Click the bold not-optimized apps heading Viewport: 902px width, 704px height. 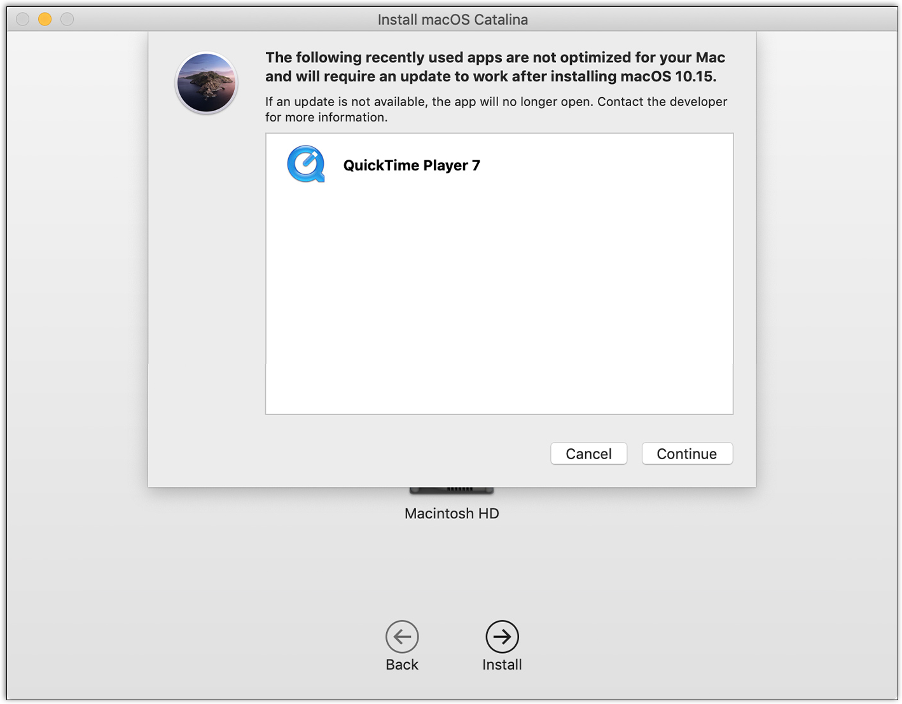point(495,67)
